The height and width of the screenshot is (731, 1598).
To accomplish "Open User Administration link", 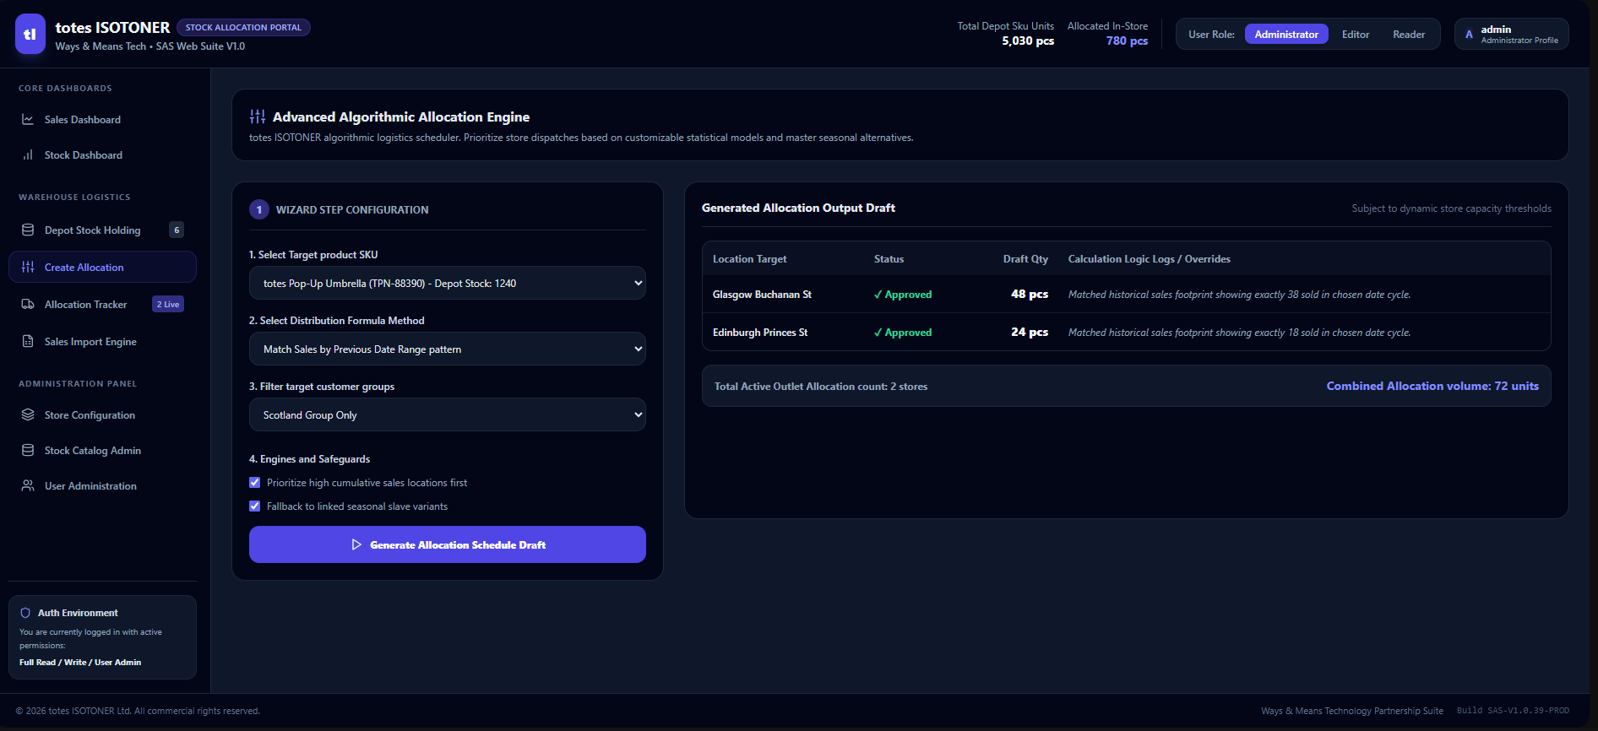I will [x=102, y=486].
